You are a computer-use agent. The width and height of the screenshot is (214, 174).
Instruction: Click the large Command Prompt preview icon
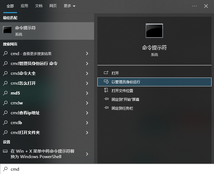pos(154,31)
